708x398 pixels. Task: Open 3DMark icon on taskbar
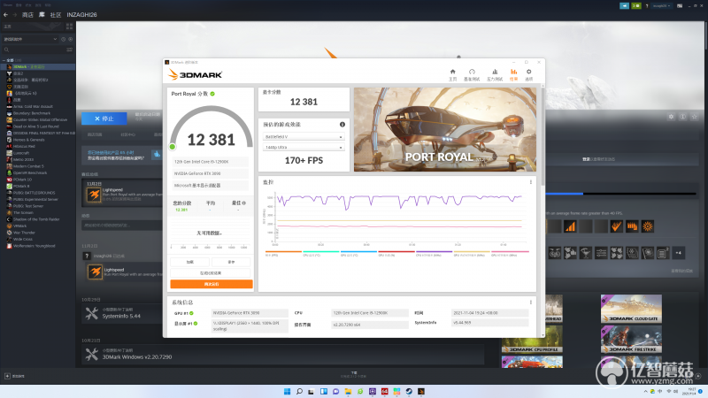[421, 391]
